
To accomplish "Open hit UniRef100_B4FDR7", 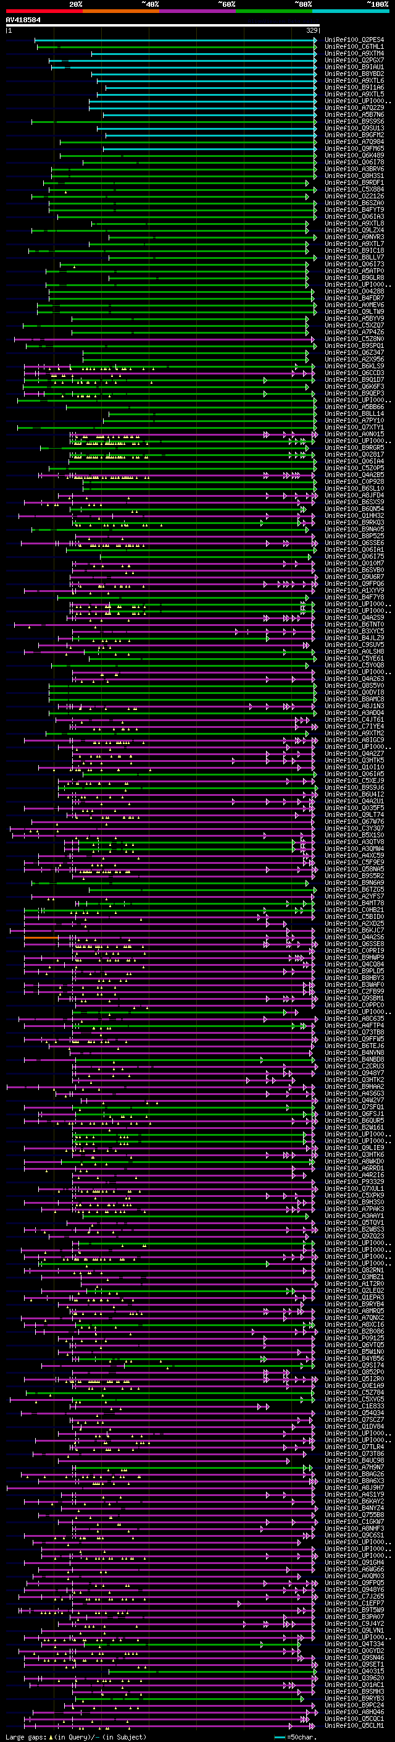I will [x=354, y=298].
